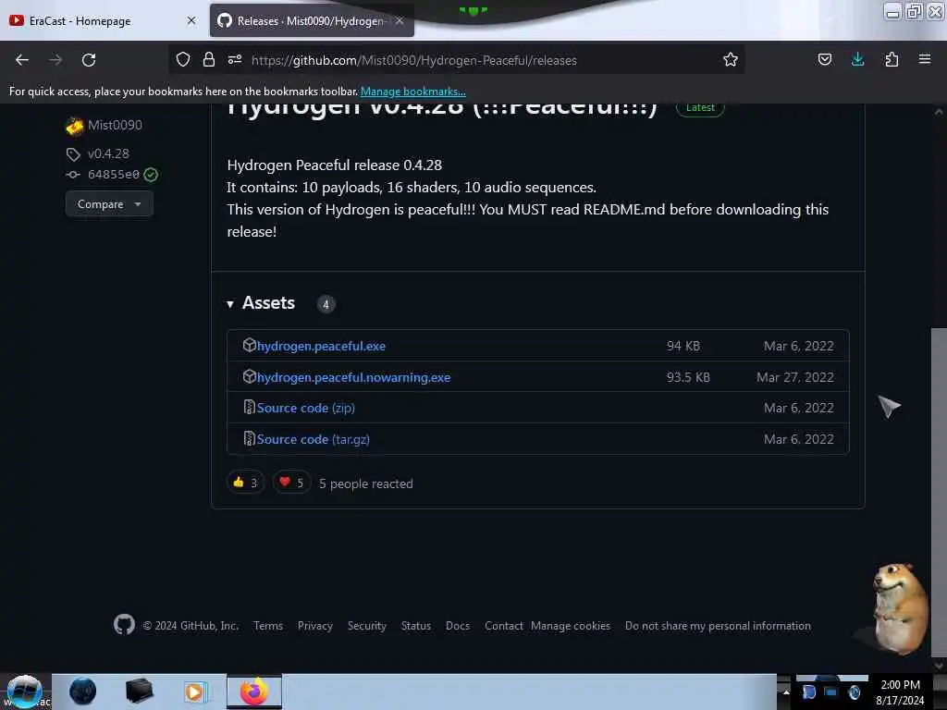The height and width of the screenshot is (710, 947).
Task: Open Manage cookies in footer
Action: pyautogui.click(x=571, y=626)
